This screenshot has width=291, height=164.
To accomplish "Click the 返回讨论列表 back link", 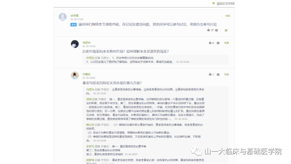I will [x=225, y=4].
